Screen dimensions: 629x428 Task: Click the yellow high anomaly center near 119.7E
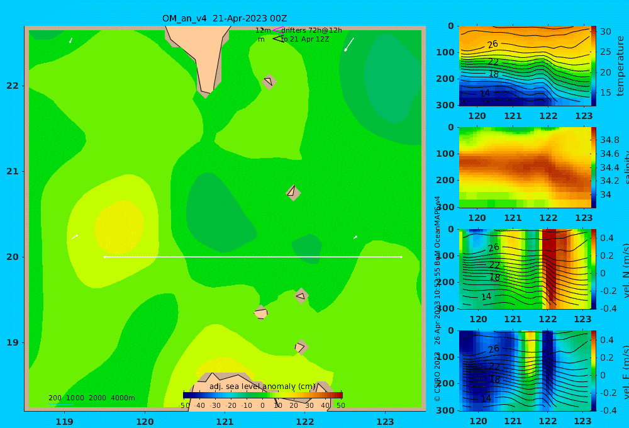tap(119, 228)
